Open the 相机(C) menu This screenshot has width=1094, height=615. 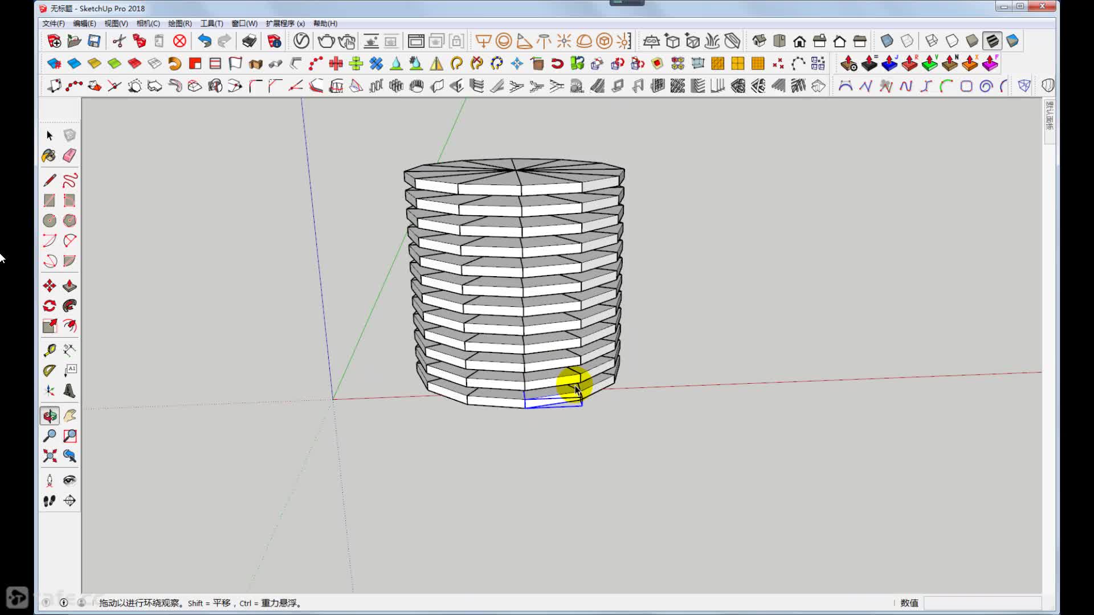148,23
